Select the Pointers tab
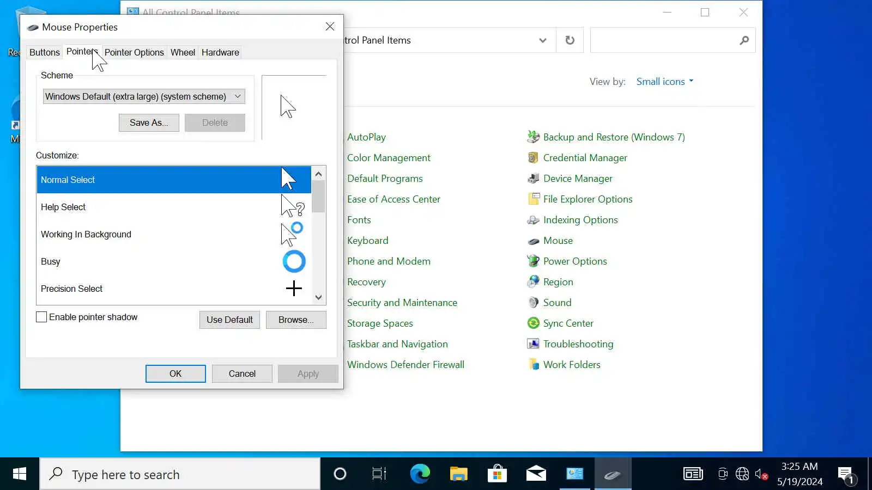Image resolution: width=872 pixels, height=490 pixels. pyautogui.click(x=82, y=52)
